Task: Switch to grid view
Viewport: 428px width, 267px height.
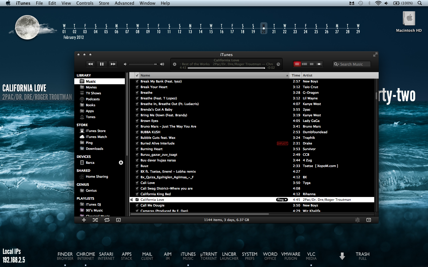Action: point(311,64)
